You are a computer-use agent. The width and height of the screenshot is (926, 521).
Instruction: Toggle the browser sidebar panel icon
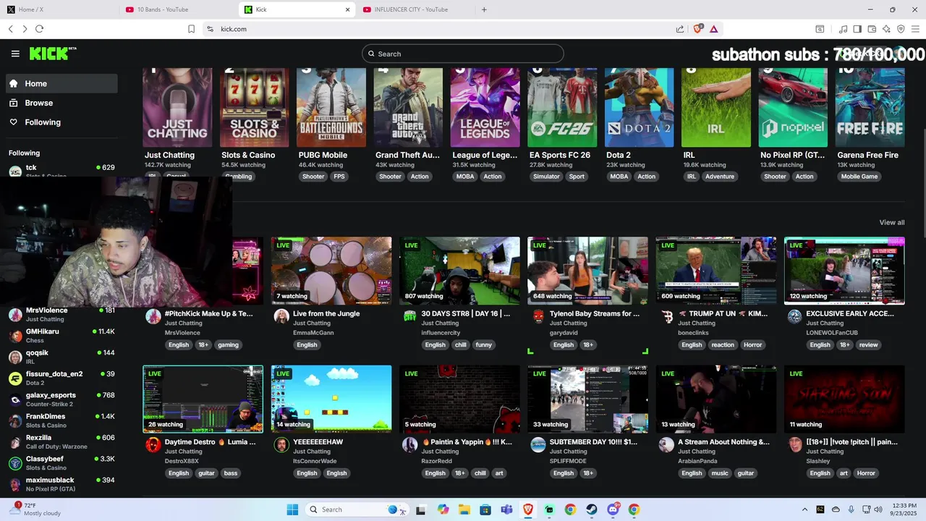[857, 29]
